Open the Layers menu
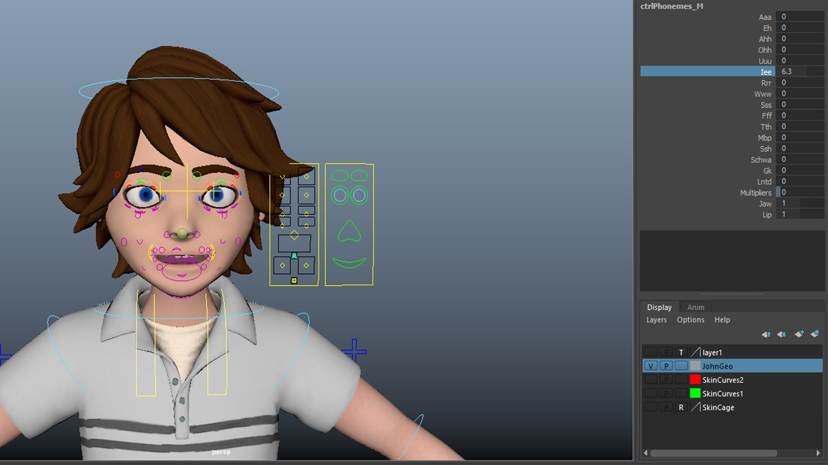 [x=656, y=320]
